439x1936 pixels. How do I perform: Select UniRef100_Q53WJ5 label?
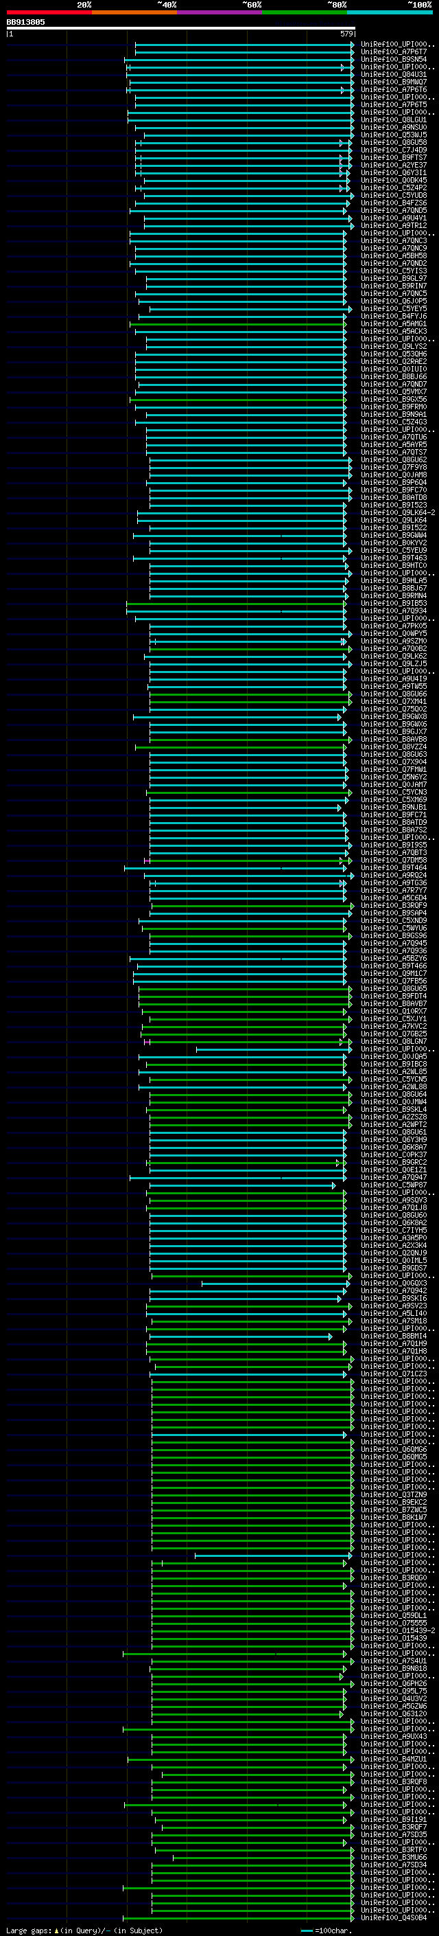pos(393,135)
